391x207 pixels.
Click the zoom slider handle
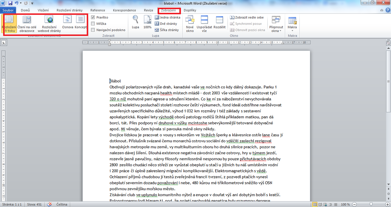tap(371, 204)
